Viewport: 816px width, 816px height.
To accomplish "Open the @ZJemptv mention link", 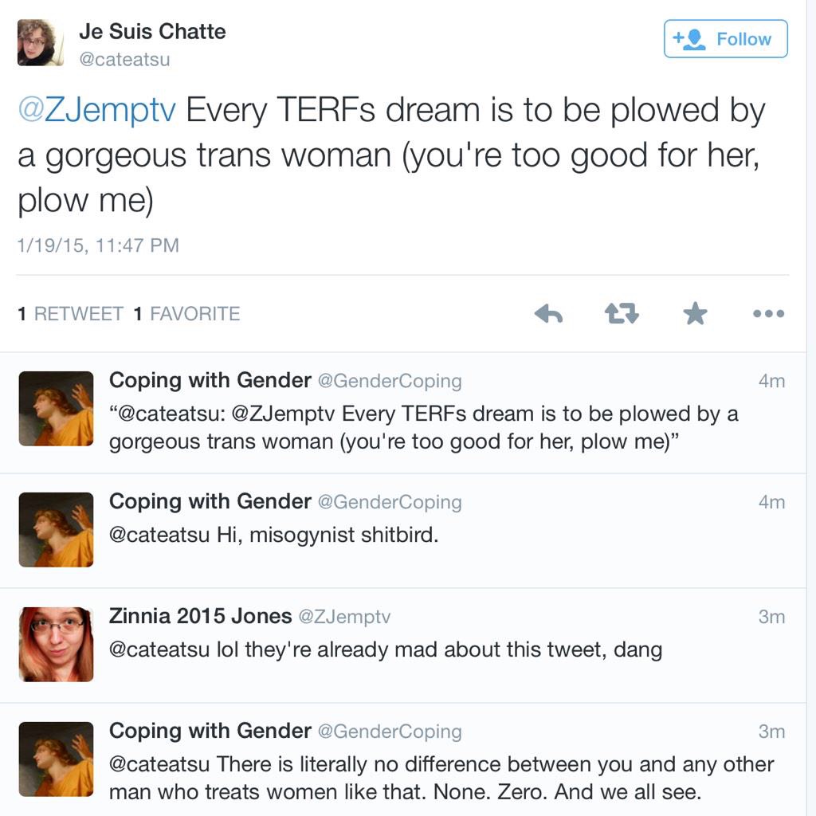I will click(x=96, y=111).
